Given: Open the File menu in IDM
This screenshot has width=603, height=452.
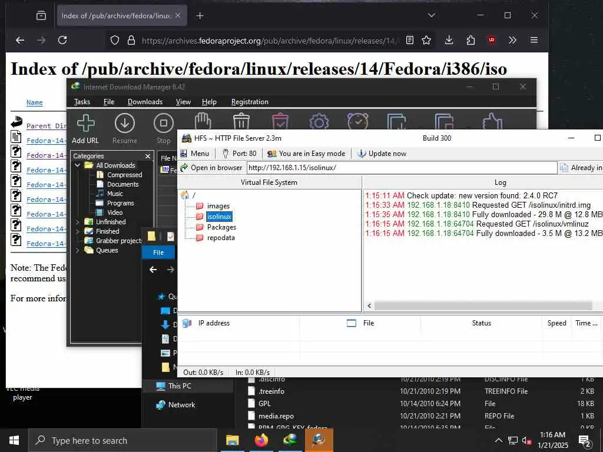Looking at the screenshot, I should [109, 102].
